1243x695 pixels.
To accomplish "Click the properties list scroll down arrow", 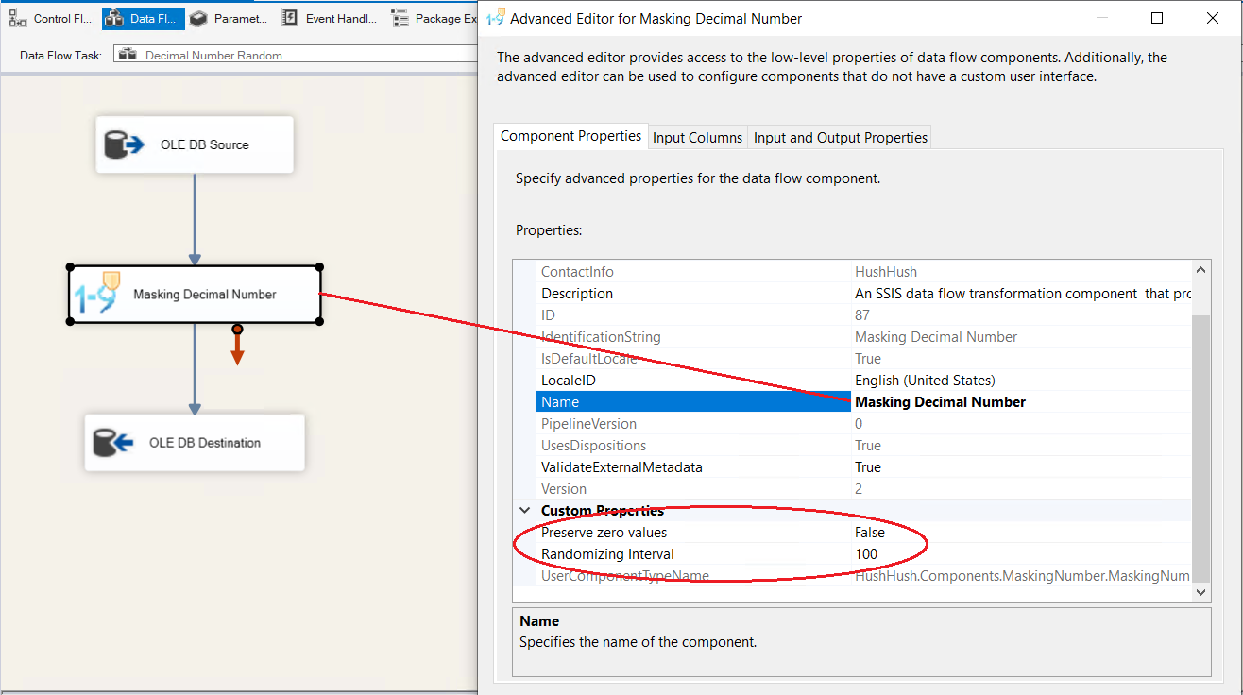I will [x=1201, y=592].
